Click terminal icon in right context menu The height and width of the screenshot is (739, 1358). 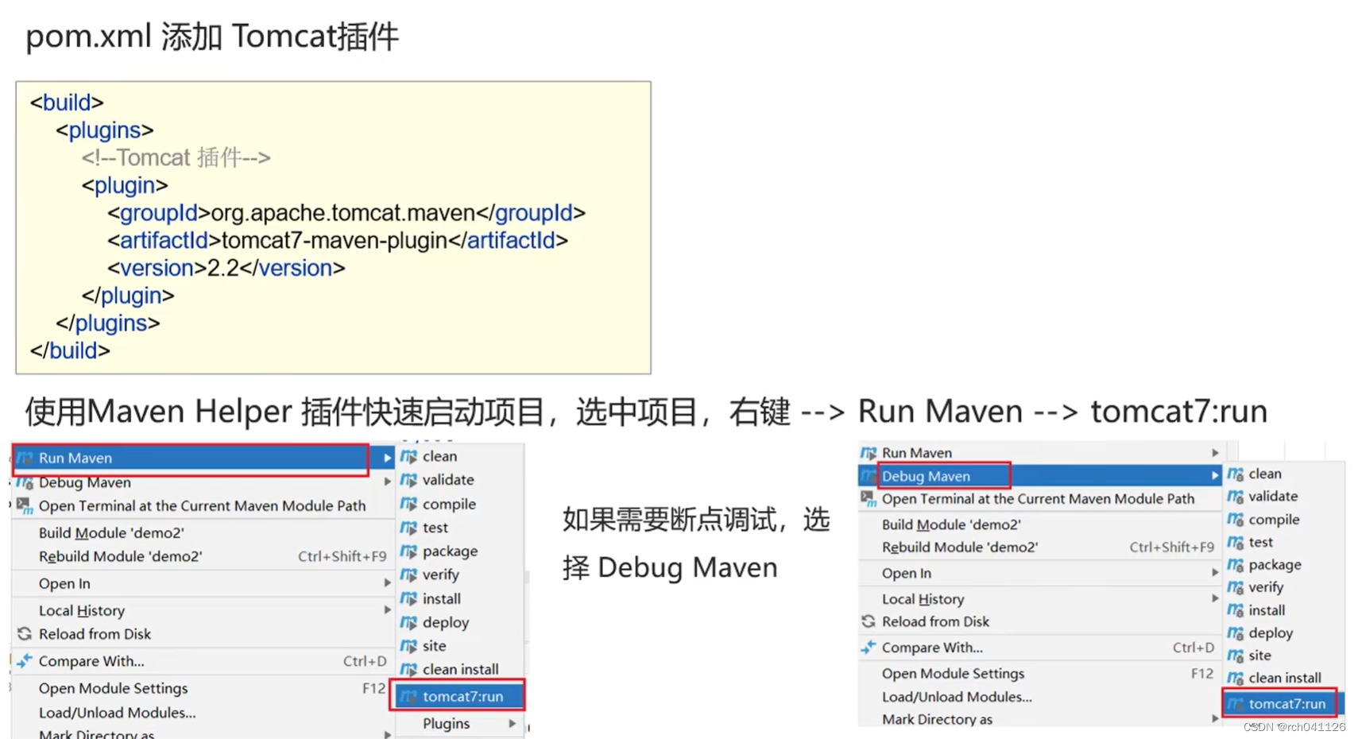[868, 499]
